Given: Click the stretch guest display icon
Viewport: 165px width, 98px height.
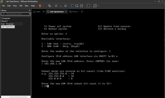Looking at the screenshot, I should [95, 6].
